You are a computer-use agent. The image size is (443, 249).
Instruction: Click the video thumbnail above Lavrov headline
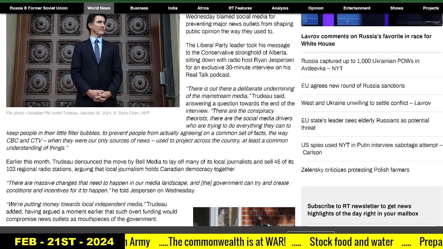click(x=371, y=20)
